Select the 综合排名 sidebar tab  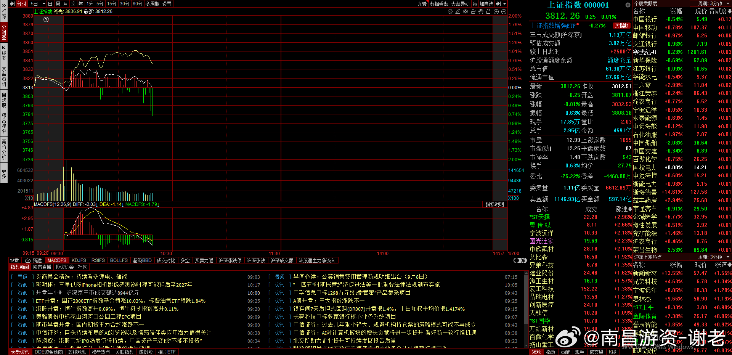(x=4, y=123)
